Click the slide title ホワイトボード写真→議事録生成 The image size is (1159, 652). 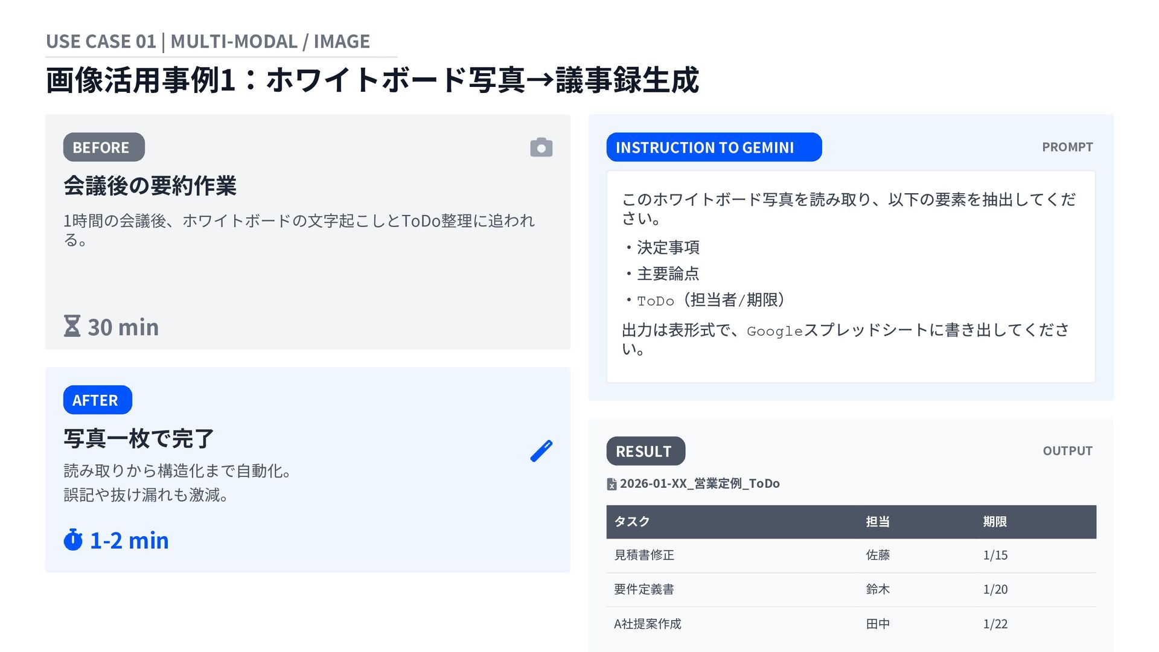[372, 80]
